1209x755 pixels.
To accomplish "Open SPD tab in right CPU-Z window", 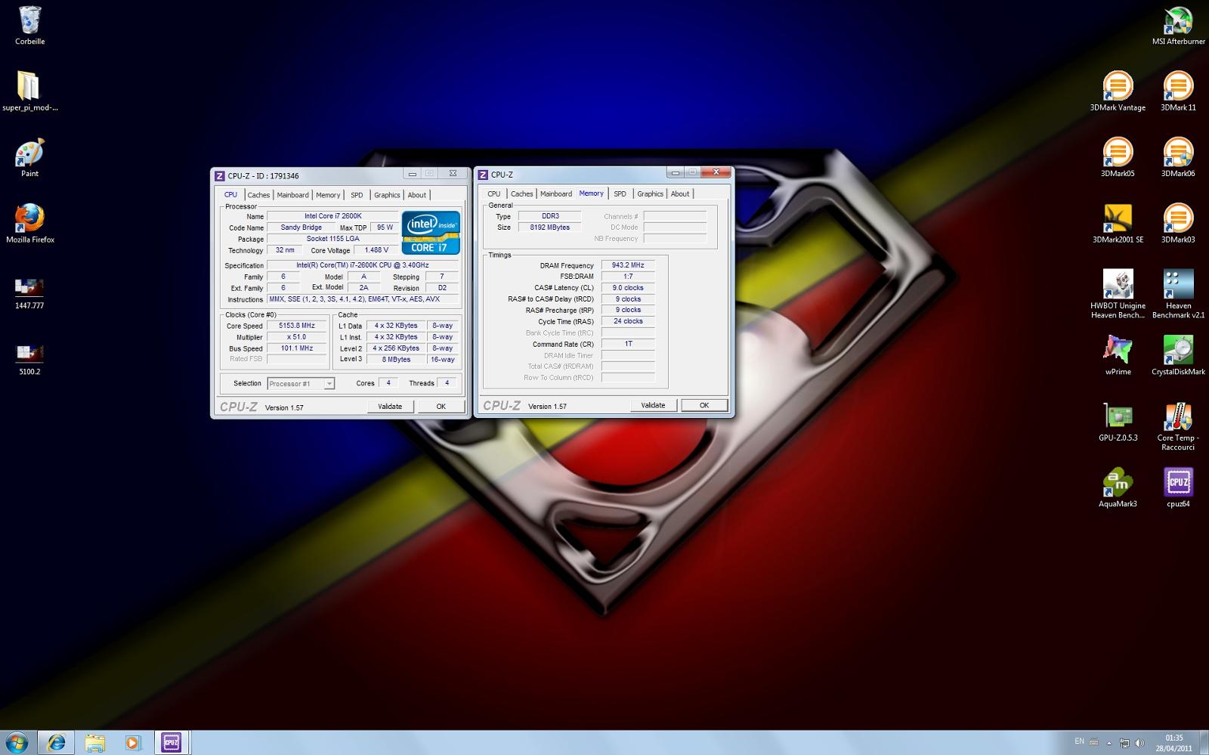I will click(620, 193).
